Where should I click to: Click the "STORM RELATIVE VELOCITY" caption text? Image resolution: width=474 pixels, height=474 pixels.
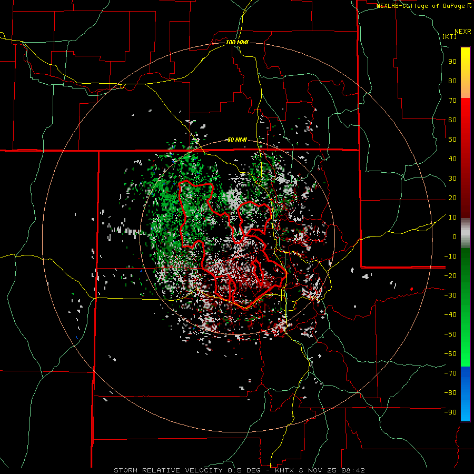168,470
